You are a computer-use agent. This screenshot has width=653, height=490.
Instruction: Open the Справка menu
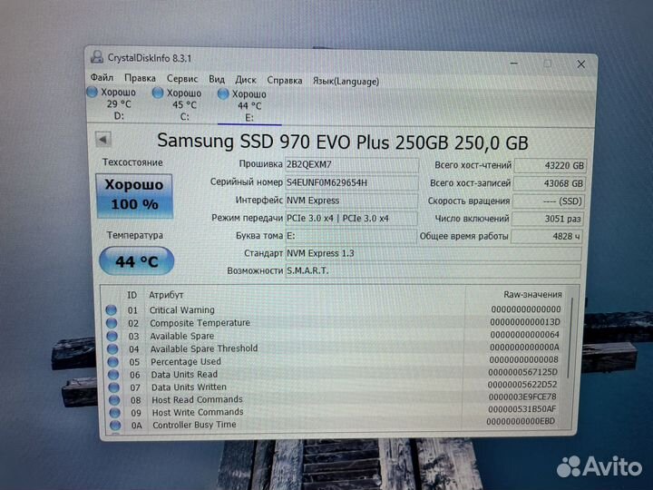point(285,80)
